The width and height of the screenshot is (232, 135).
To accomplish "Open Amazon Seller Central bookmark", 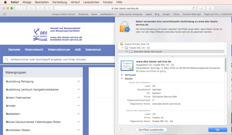I will click(64, 14).
